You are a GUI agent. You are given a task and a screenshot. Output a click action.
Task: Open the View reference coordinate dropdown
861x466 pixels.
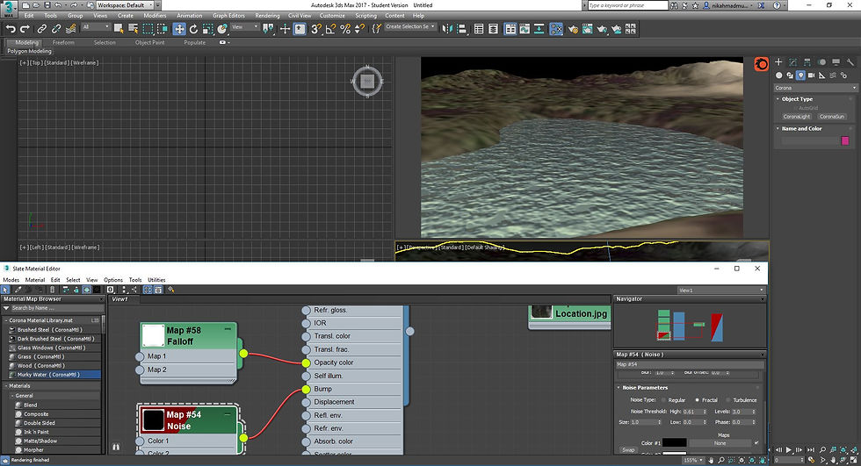(x=244, y=27)
